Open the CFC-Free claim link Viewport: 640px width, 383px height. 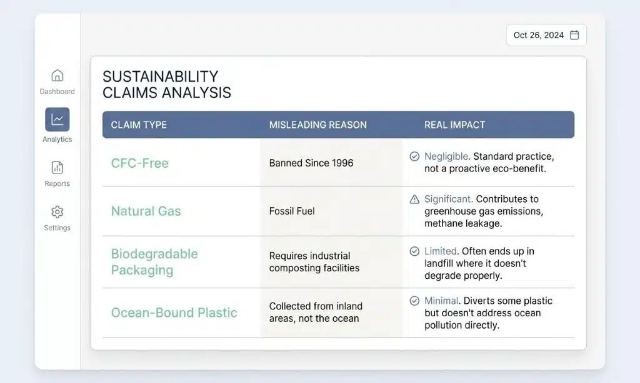point(139,163)
